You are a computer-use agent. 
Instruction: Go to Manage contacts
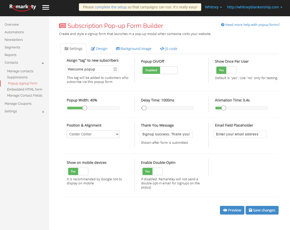pos(20,71)
